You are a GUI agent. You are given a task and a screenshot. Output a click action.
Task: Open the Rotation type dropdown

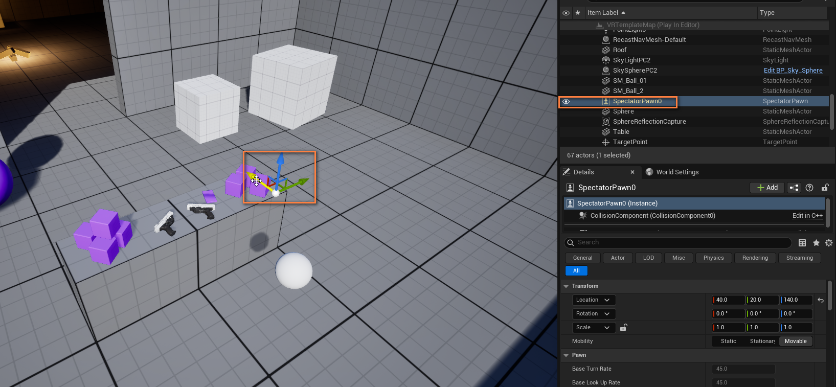pyautogui.click(x=594, y=314)
